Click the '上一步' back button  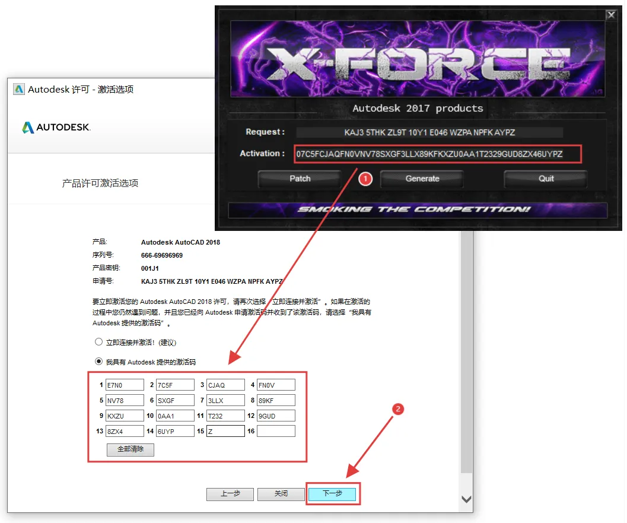[x=230, y=494]
